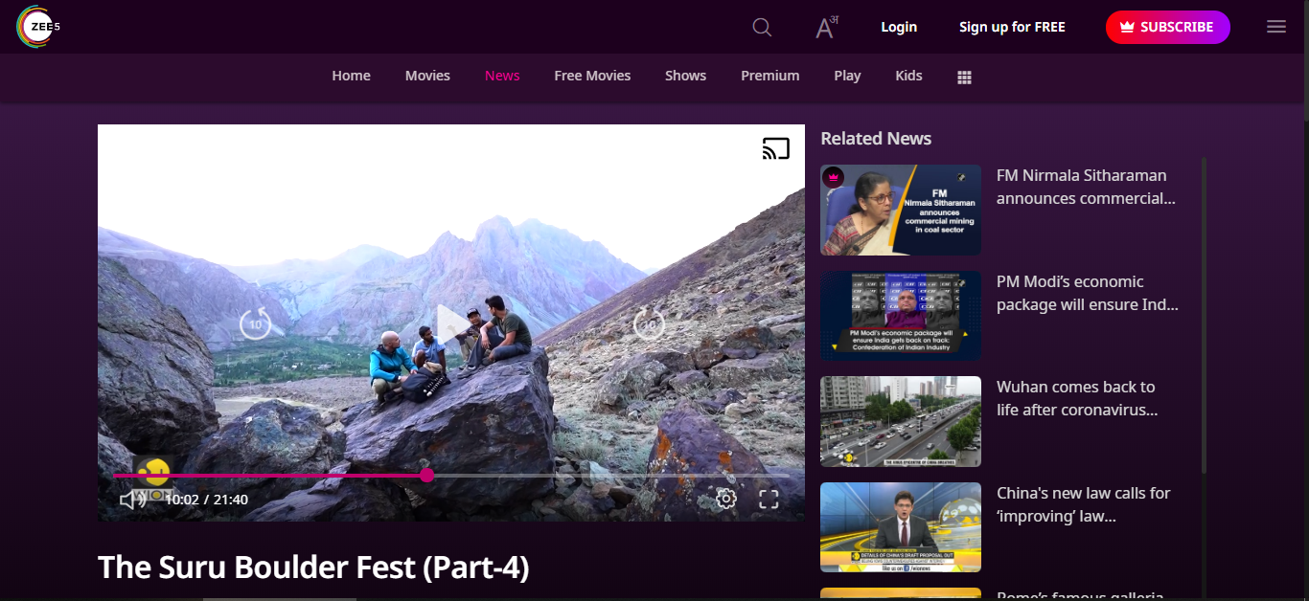Cast video to a device
The image size is (1309, 601).
coord(776,148)
